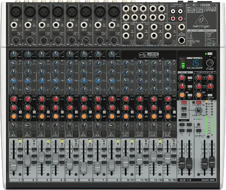Click the channel 1 XLR mic input

pos(17,12)
